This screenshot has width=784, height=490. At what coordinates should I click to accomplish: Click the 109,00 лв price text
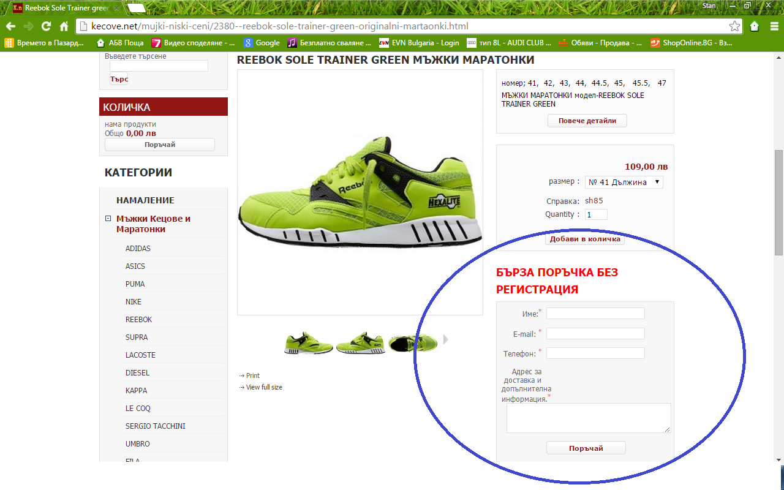click(x=646, y=167)
